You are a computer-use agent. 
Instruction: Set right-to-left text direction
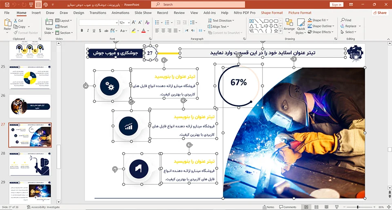point(193,31)
